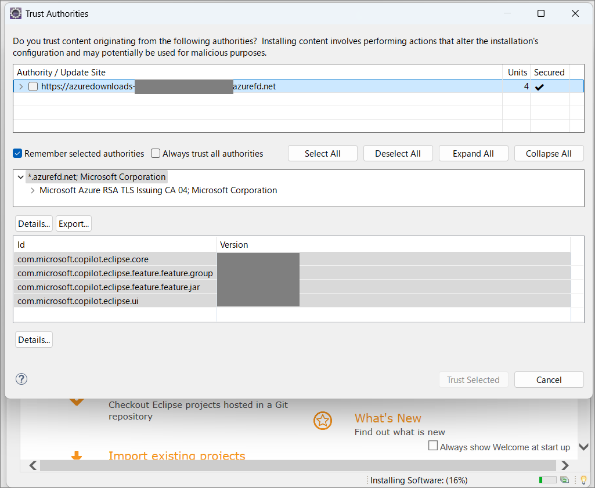Image resolution: width=595 pixels, height=488 pixels.
Task: Open the What's New link
Action: coord(388,418)
